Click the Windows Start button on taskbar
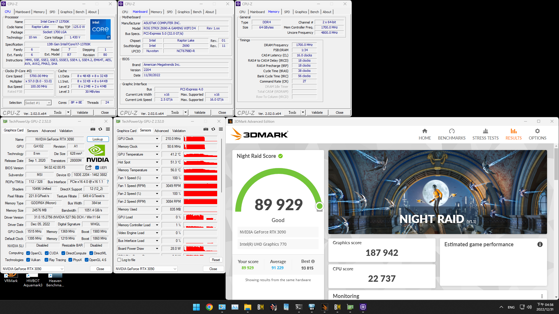The height and width of the screenshot is (314, 559). coord(197,307)
